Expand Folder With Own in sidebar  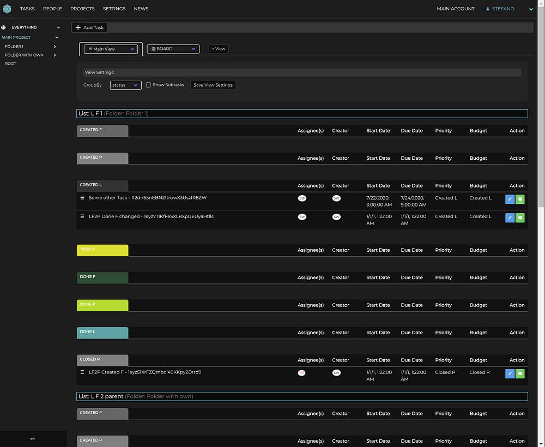(x=55, y=55)
